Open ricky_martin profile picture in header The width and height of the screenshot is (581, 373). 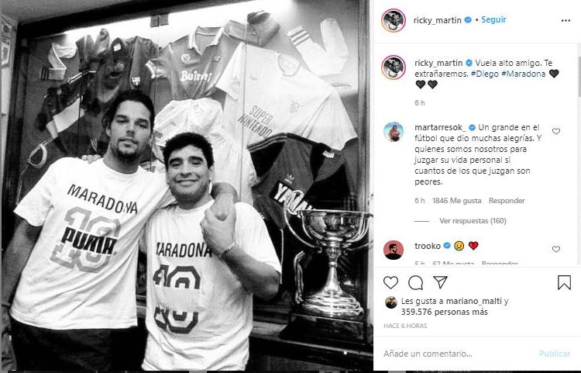coord(394,20)
